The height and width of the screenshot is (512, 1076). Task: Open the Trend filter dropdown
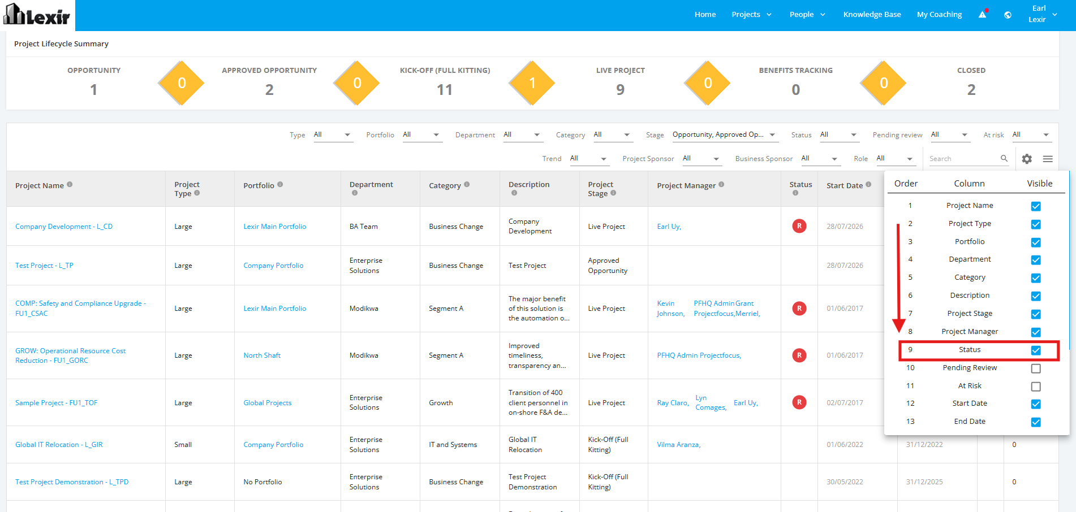589,158
